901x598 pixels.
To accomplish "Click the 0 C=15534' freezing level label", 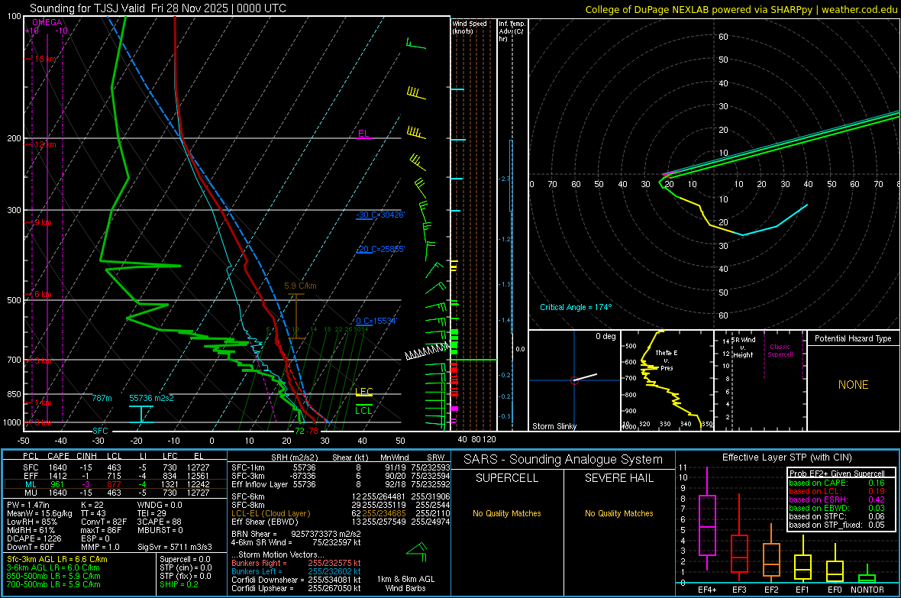I will tap(376, 321).
